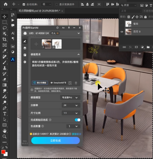Select the Hand tool
The image size is (153, 159).
(x=4, y=131)
